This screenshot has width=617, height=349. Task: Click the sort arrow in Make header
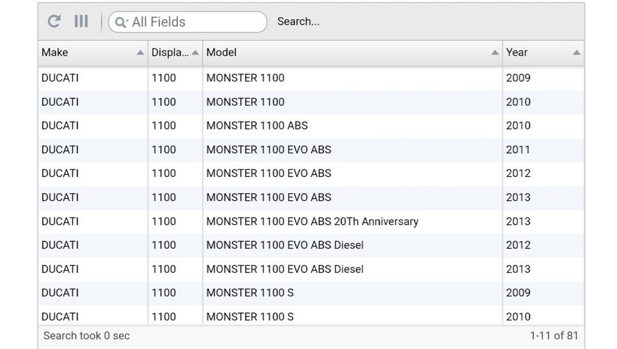tap(140, 53)
